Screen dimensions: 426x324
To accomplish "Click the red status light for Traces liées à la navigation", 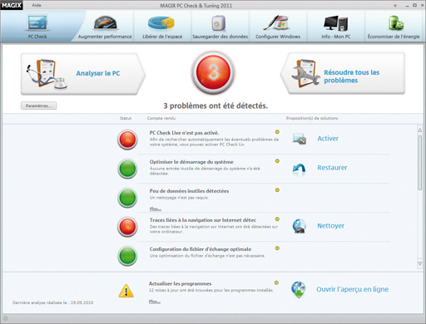I will tap(127, 227).
